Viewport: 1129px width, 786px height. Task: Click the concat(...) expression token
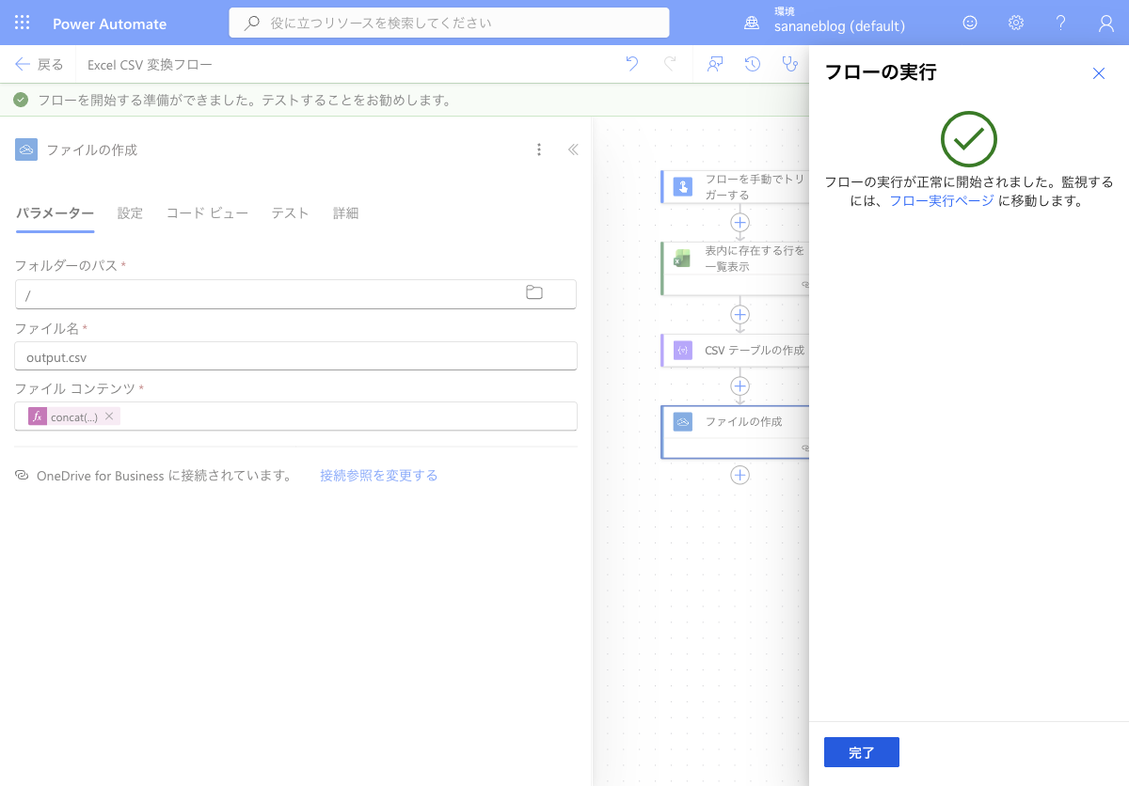(x=73, y=417)
